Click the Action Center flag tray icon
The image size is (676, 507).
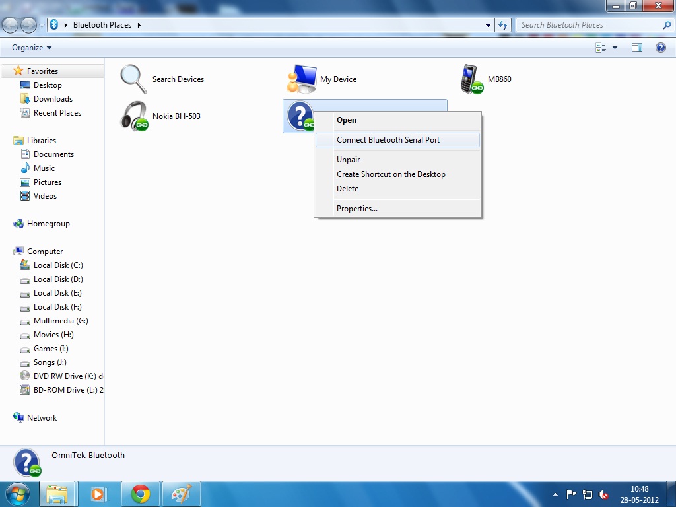click(571, 494)
